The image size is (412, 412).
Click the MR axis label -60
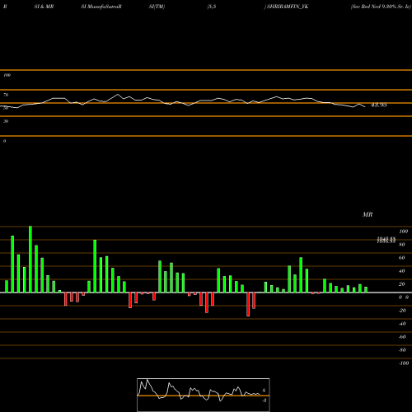click(x=402, y=337)
